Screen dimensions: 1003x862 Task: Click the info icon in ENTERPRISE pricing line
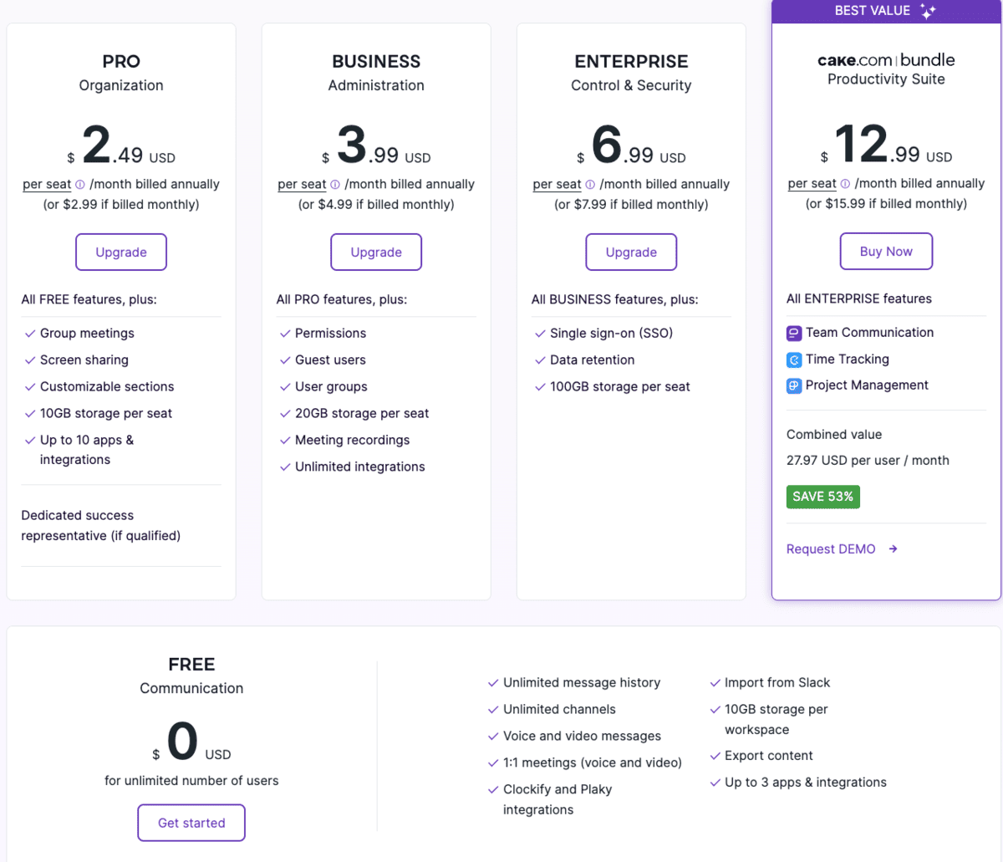(589, 184)
